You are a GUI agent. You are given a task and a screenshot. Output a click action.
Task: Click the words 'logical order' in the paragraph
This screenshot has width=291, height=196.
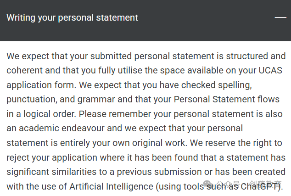click(49, 114)
